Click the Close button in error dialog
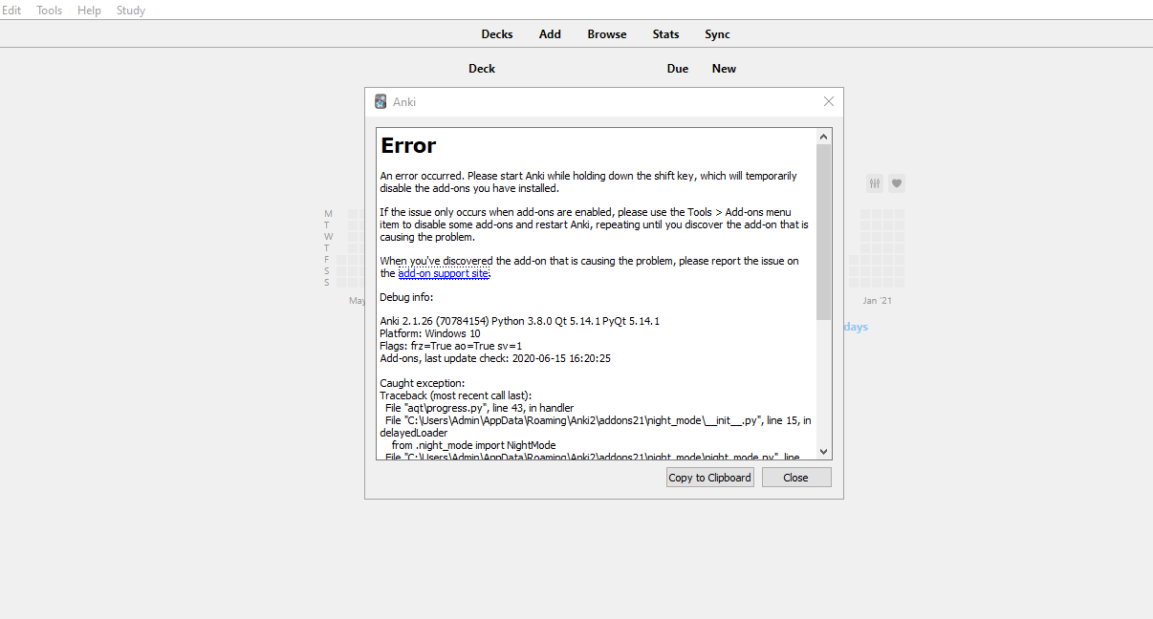Viewport: 1153px width, 619px height. [796, 478]
